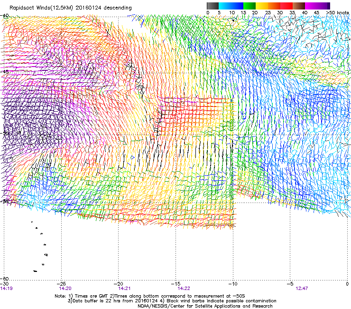This screenshot has width=351, height=309.
Task: Click the magenta-purple 40-50 knots legend swatch
Action: pos(317,6)
